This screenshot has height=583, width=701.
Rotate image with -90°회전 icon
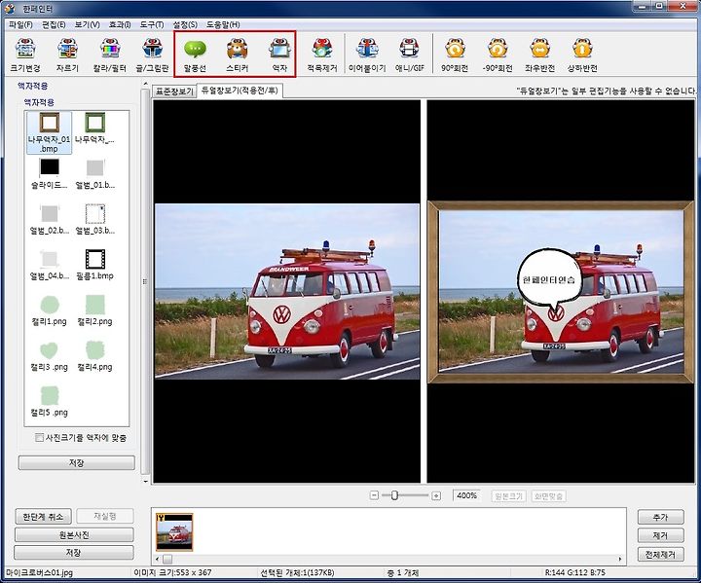click(498, 55)
